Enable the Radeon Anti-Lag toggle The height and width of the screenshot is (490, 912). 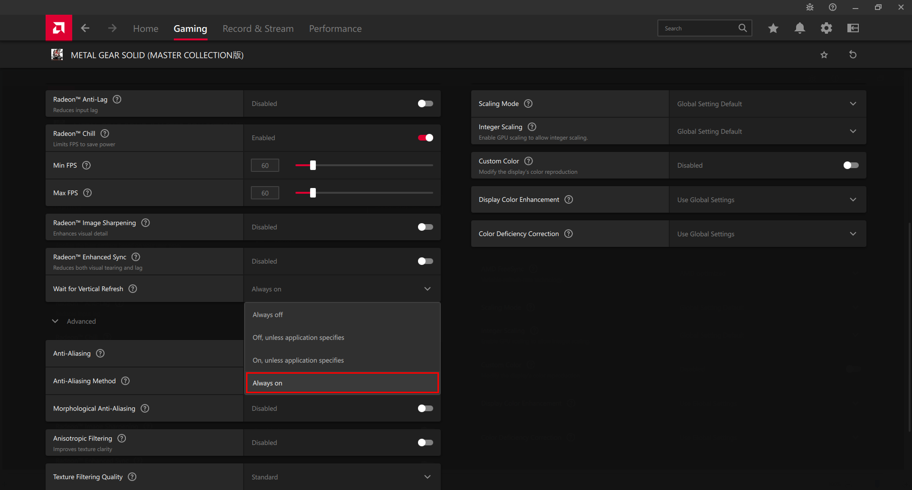point(425,104)
